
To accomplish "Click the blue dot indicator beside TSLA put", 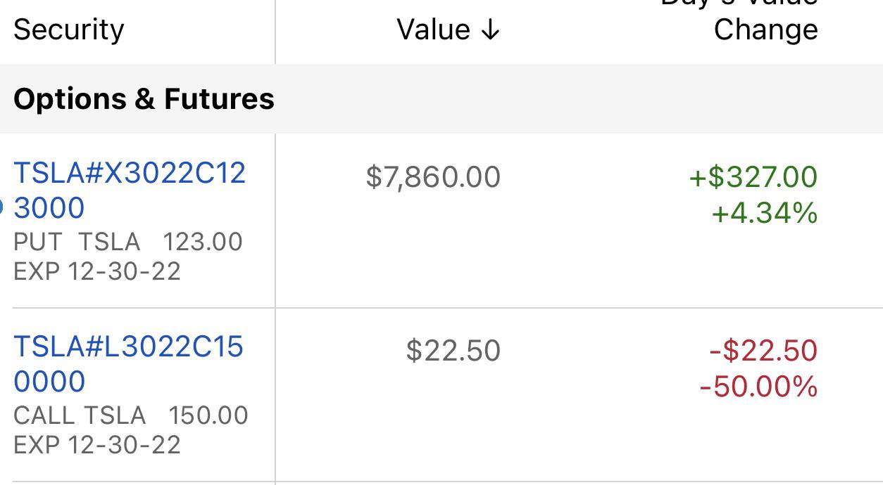I will coord(1,207).
